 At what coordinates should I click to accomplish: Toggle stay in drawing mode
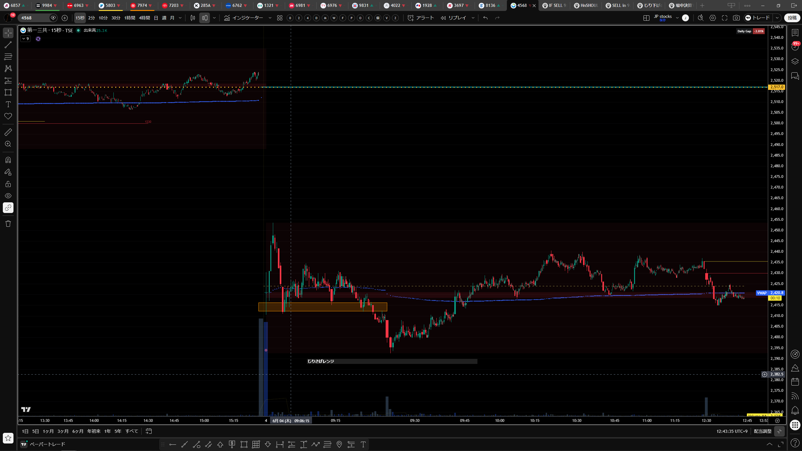pos(8,172)
